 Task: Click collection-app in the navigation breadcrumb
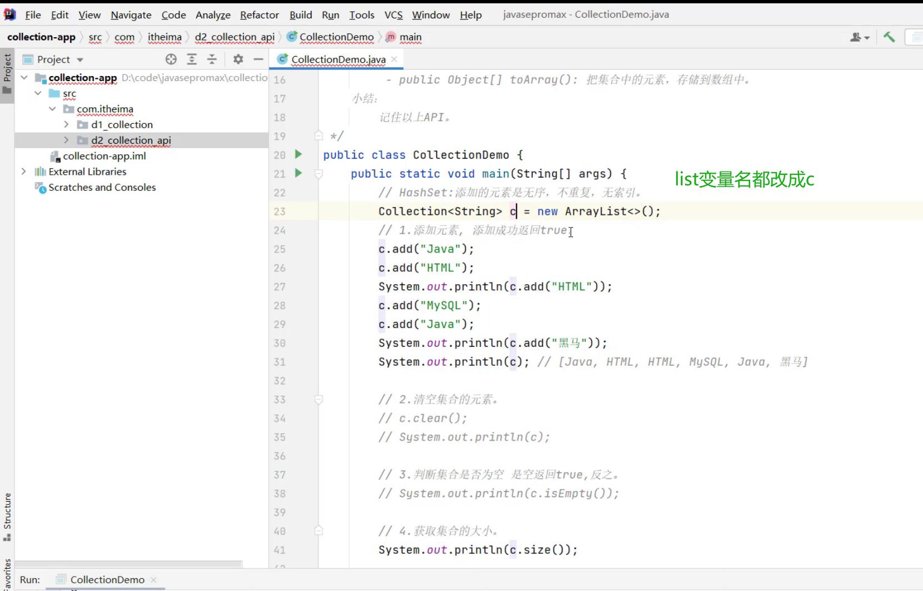[x=41, y=37]
